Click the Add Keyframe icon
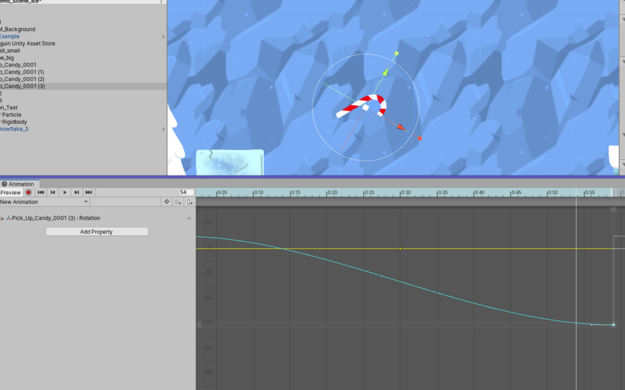The image size is (625, 390). click(178, 202)
